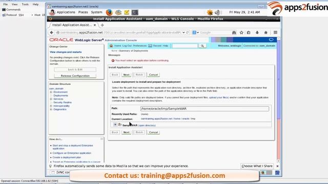Click the volume speaker icon in panel
The width and height of the screenshot is (328, 184).
[x=217, y=12]
